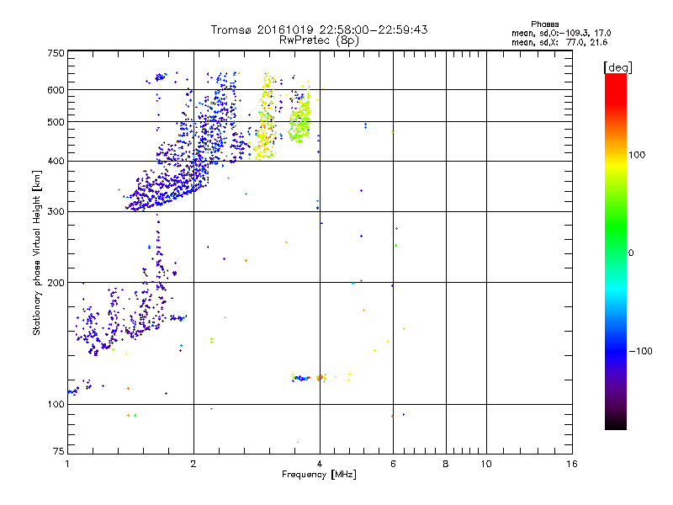The width and height of the screenshot is (673, 505).
Task: Click the x-axis tick label "1"
Action: [67, 464]
